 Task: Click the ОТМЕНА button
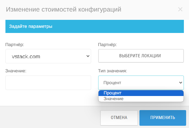119,118
